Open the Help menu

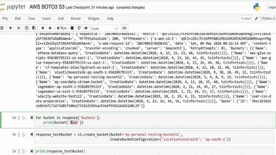coord(110,19)
